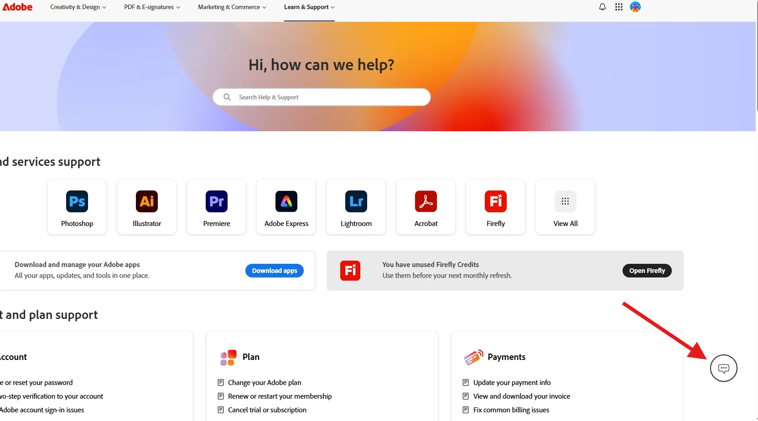
Task: Open the Adobe Express support card
Action: pyautogui.click(x=286, y=207)
